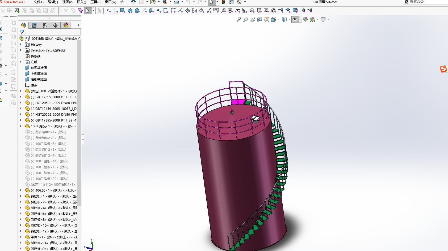The image size is (448, 251).
Task: Click the Zoom to Area icon
Action: [246, 19]
